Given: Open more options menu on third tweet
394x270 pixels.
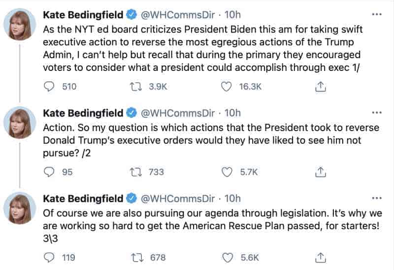Looking at the screenshot, I should (x=377, y=198).
